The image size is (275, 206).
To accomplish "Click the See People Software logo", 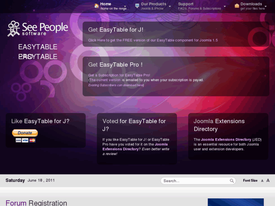I will pos(37,29).
